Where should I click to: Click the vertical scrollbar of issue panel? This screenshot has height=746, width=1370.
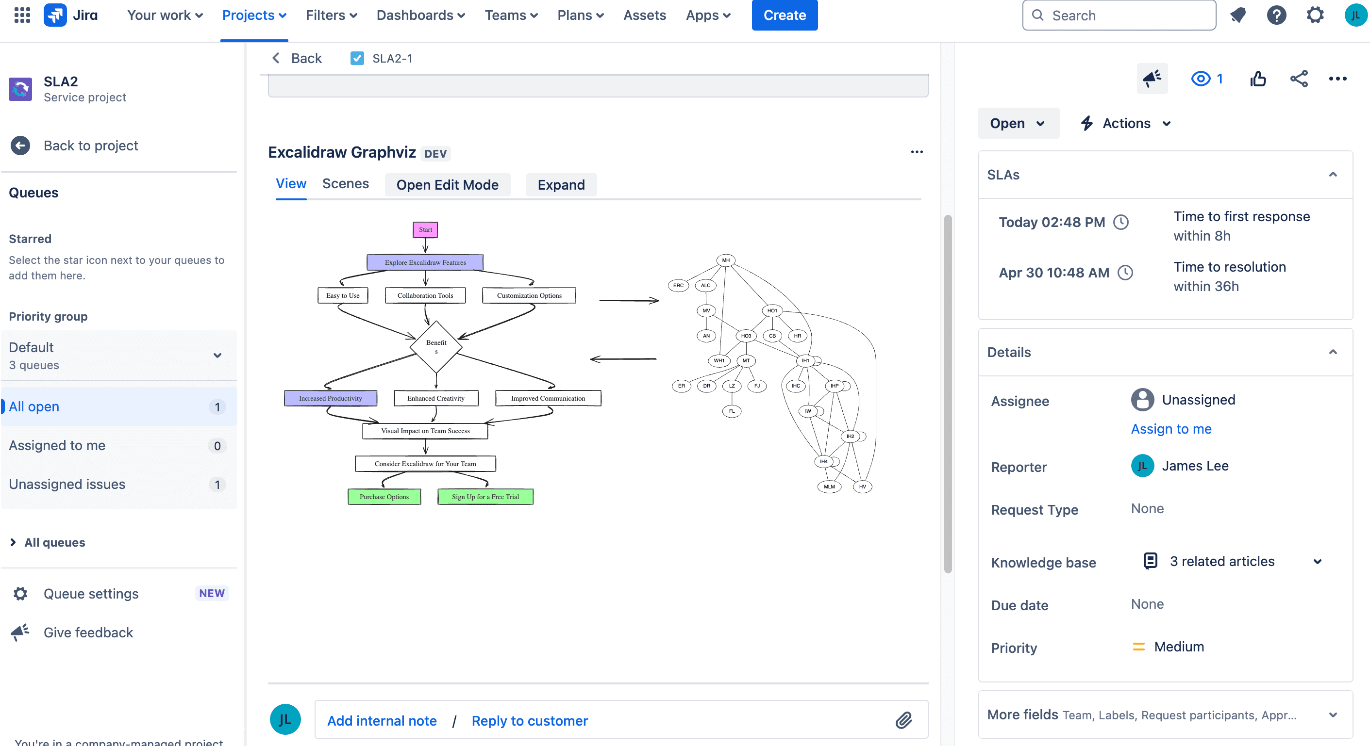point(947,393)
